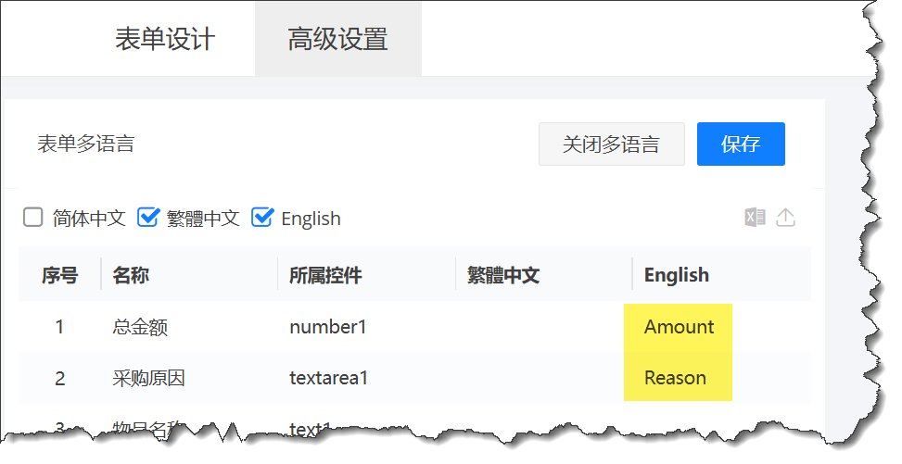Image resolution: width=902 pixels, height=464 pixels.
Task: Click row number 1 cell
Action: click(x=59, y=327)
